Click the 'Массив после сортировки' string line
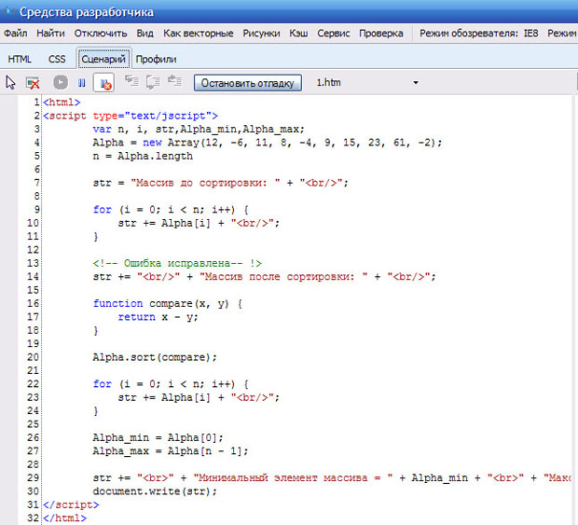The height and width of the screenshot is (525, 578). [265, 277]
